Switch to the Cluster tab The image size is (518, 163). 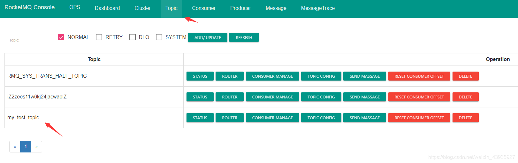click(x=142, y=8)
